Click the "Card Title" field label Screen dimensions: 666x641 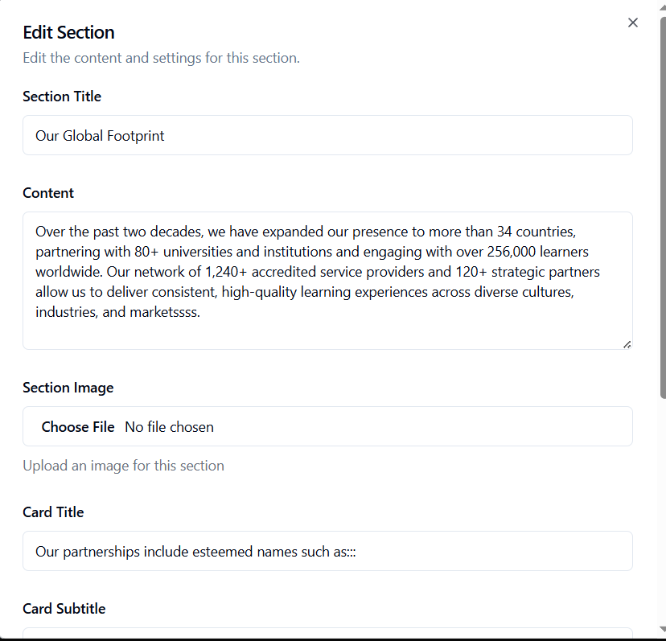pos(53,512)
